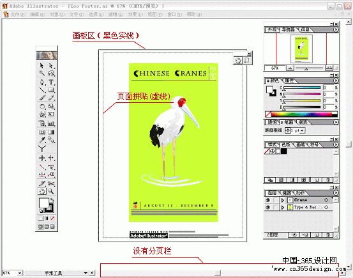Image resolution: width=353 pixels, height=278 pixels.
Task: Select the Type tool in toolbox
Action: point(51,82)
